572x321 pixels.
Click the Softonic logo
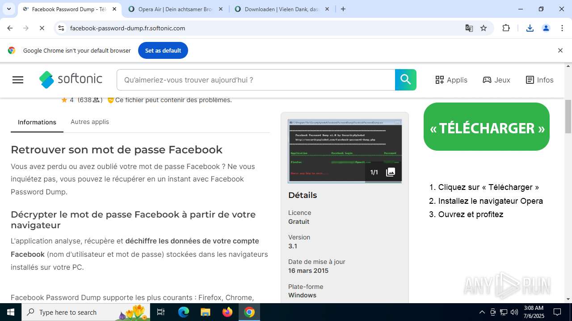pos(71,80)
